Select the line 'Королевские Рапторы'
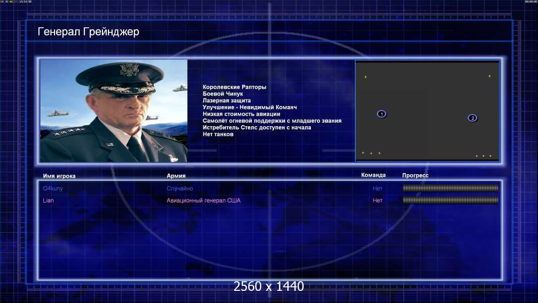This screenshot has height=303, width=538. click(x=234, y=87)
